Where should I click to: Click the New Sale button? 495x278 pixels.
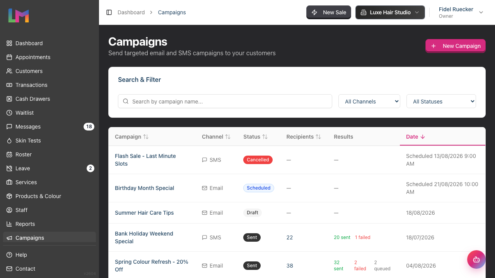click(x=329, y=12)
